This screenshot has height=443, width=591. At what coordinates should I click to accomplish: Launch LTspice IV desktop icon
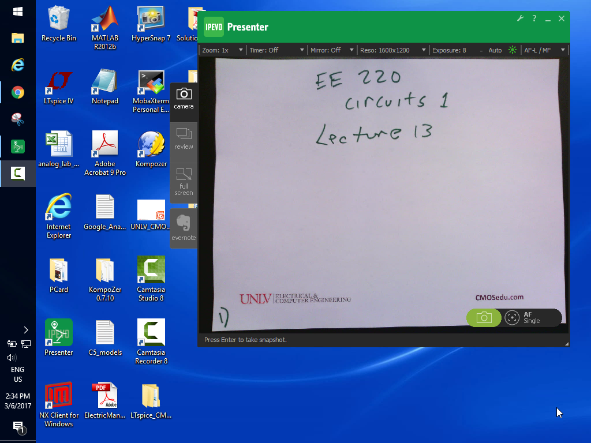click(58, 87)
